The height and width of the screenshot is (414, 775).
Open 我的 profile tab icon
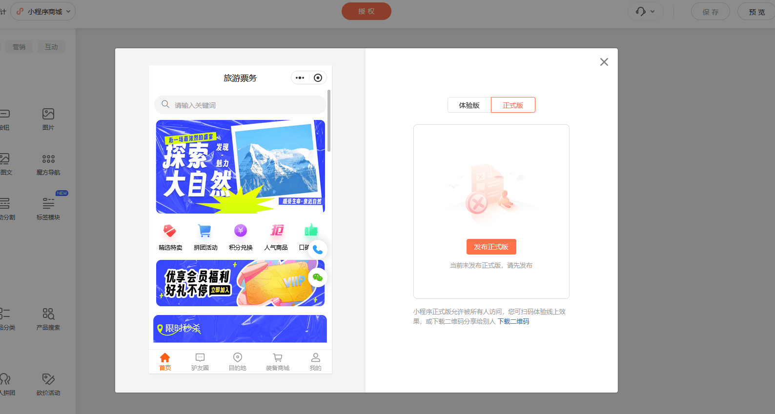pos(316,358)
